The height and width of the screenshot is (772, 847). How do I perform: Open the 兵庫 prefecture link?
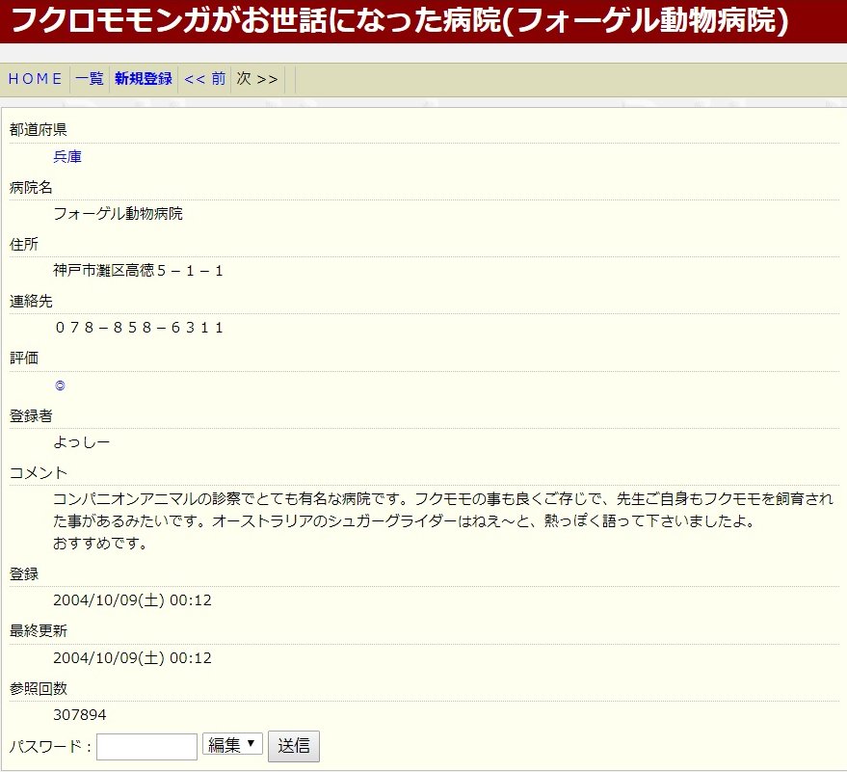[67, 157]
